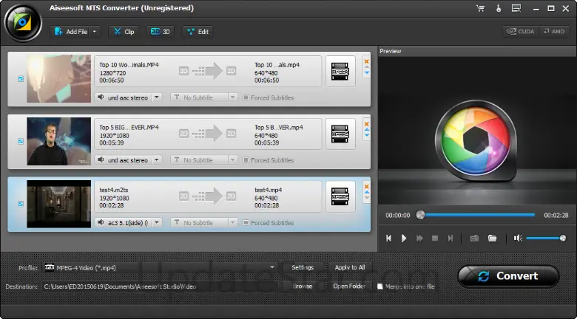Open the menu icon in title bar
The image size is (577, 319).
[516, 8]
